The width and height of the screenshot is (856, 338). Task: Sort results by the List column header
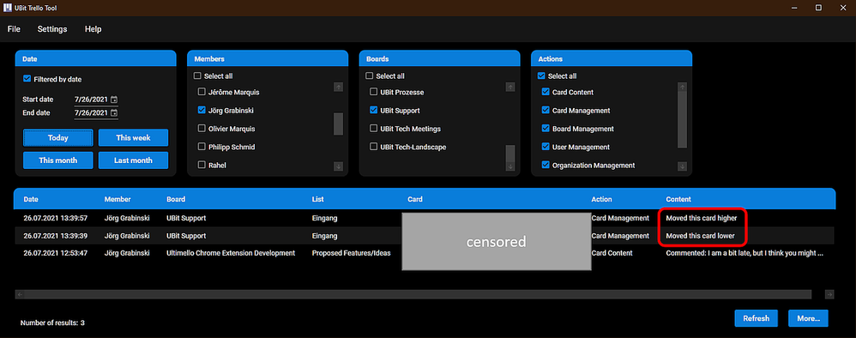coord(316,199)
